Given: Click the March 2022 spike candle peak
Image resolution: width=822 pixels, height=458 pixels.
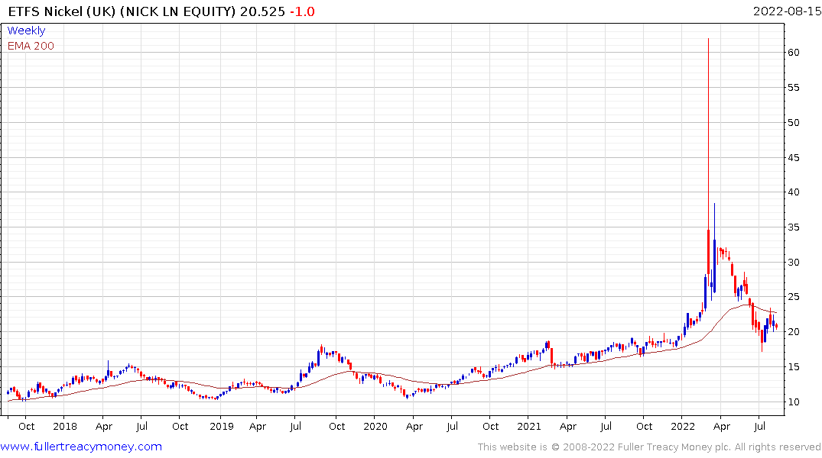Looking at the screenshot, I should pyautogui.click(x=708, y=39).
